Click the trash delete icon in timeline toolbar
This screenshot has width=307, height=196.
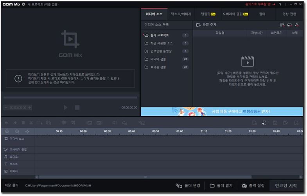[23, 123]
